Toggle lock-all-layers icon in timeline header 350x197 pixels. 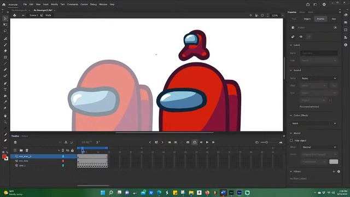point(72,150)
